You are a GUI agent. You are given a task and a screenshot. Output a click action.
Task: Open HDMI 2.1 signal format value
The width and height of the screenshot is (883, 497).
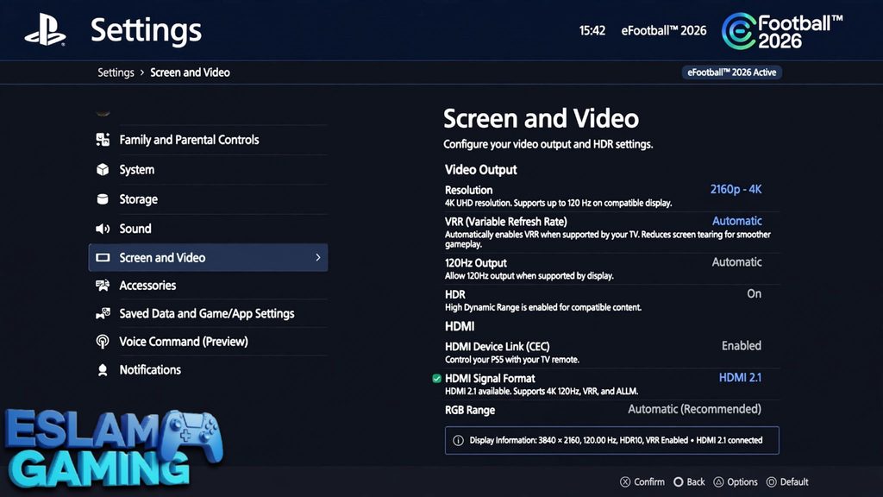pyautogui.click(x=740, y=378)
